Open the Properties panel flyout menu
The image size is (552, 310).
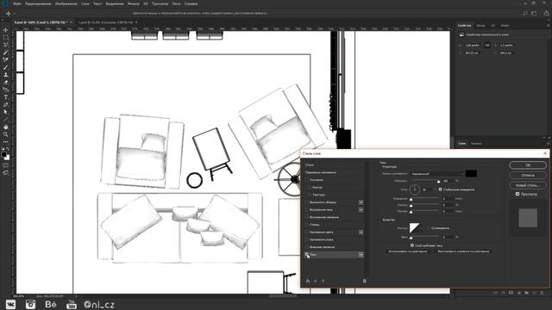tap(548, 26)
